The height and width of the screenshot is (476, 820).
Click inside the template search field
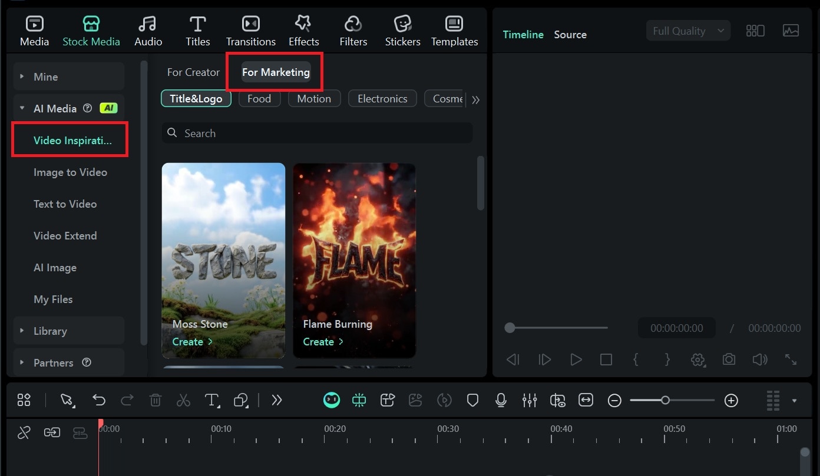[x=317, y=133]
